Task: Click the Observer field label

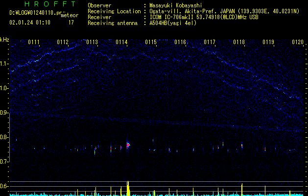Action: pyautogui.click(x=99, y=5)
